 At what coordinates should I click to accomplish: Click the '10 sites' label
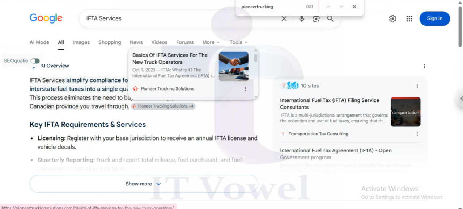[x=310, y=86]
